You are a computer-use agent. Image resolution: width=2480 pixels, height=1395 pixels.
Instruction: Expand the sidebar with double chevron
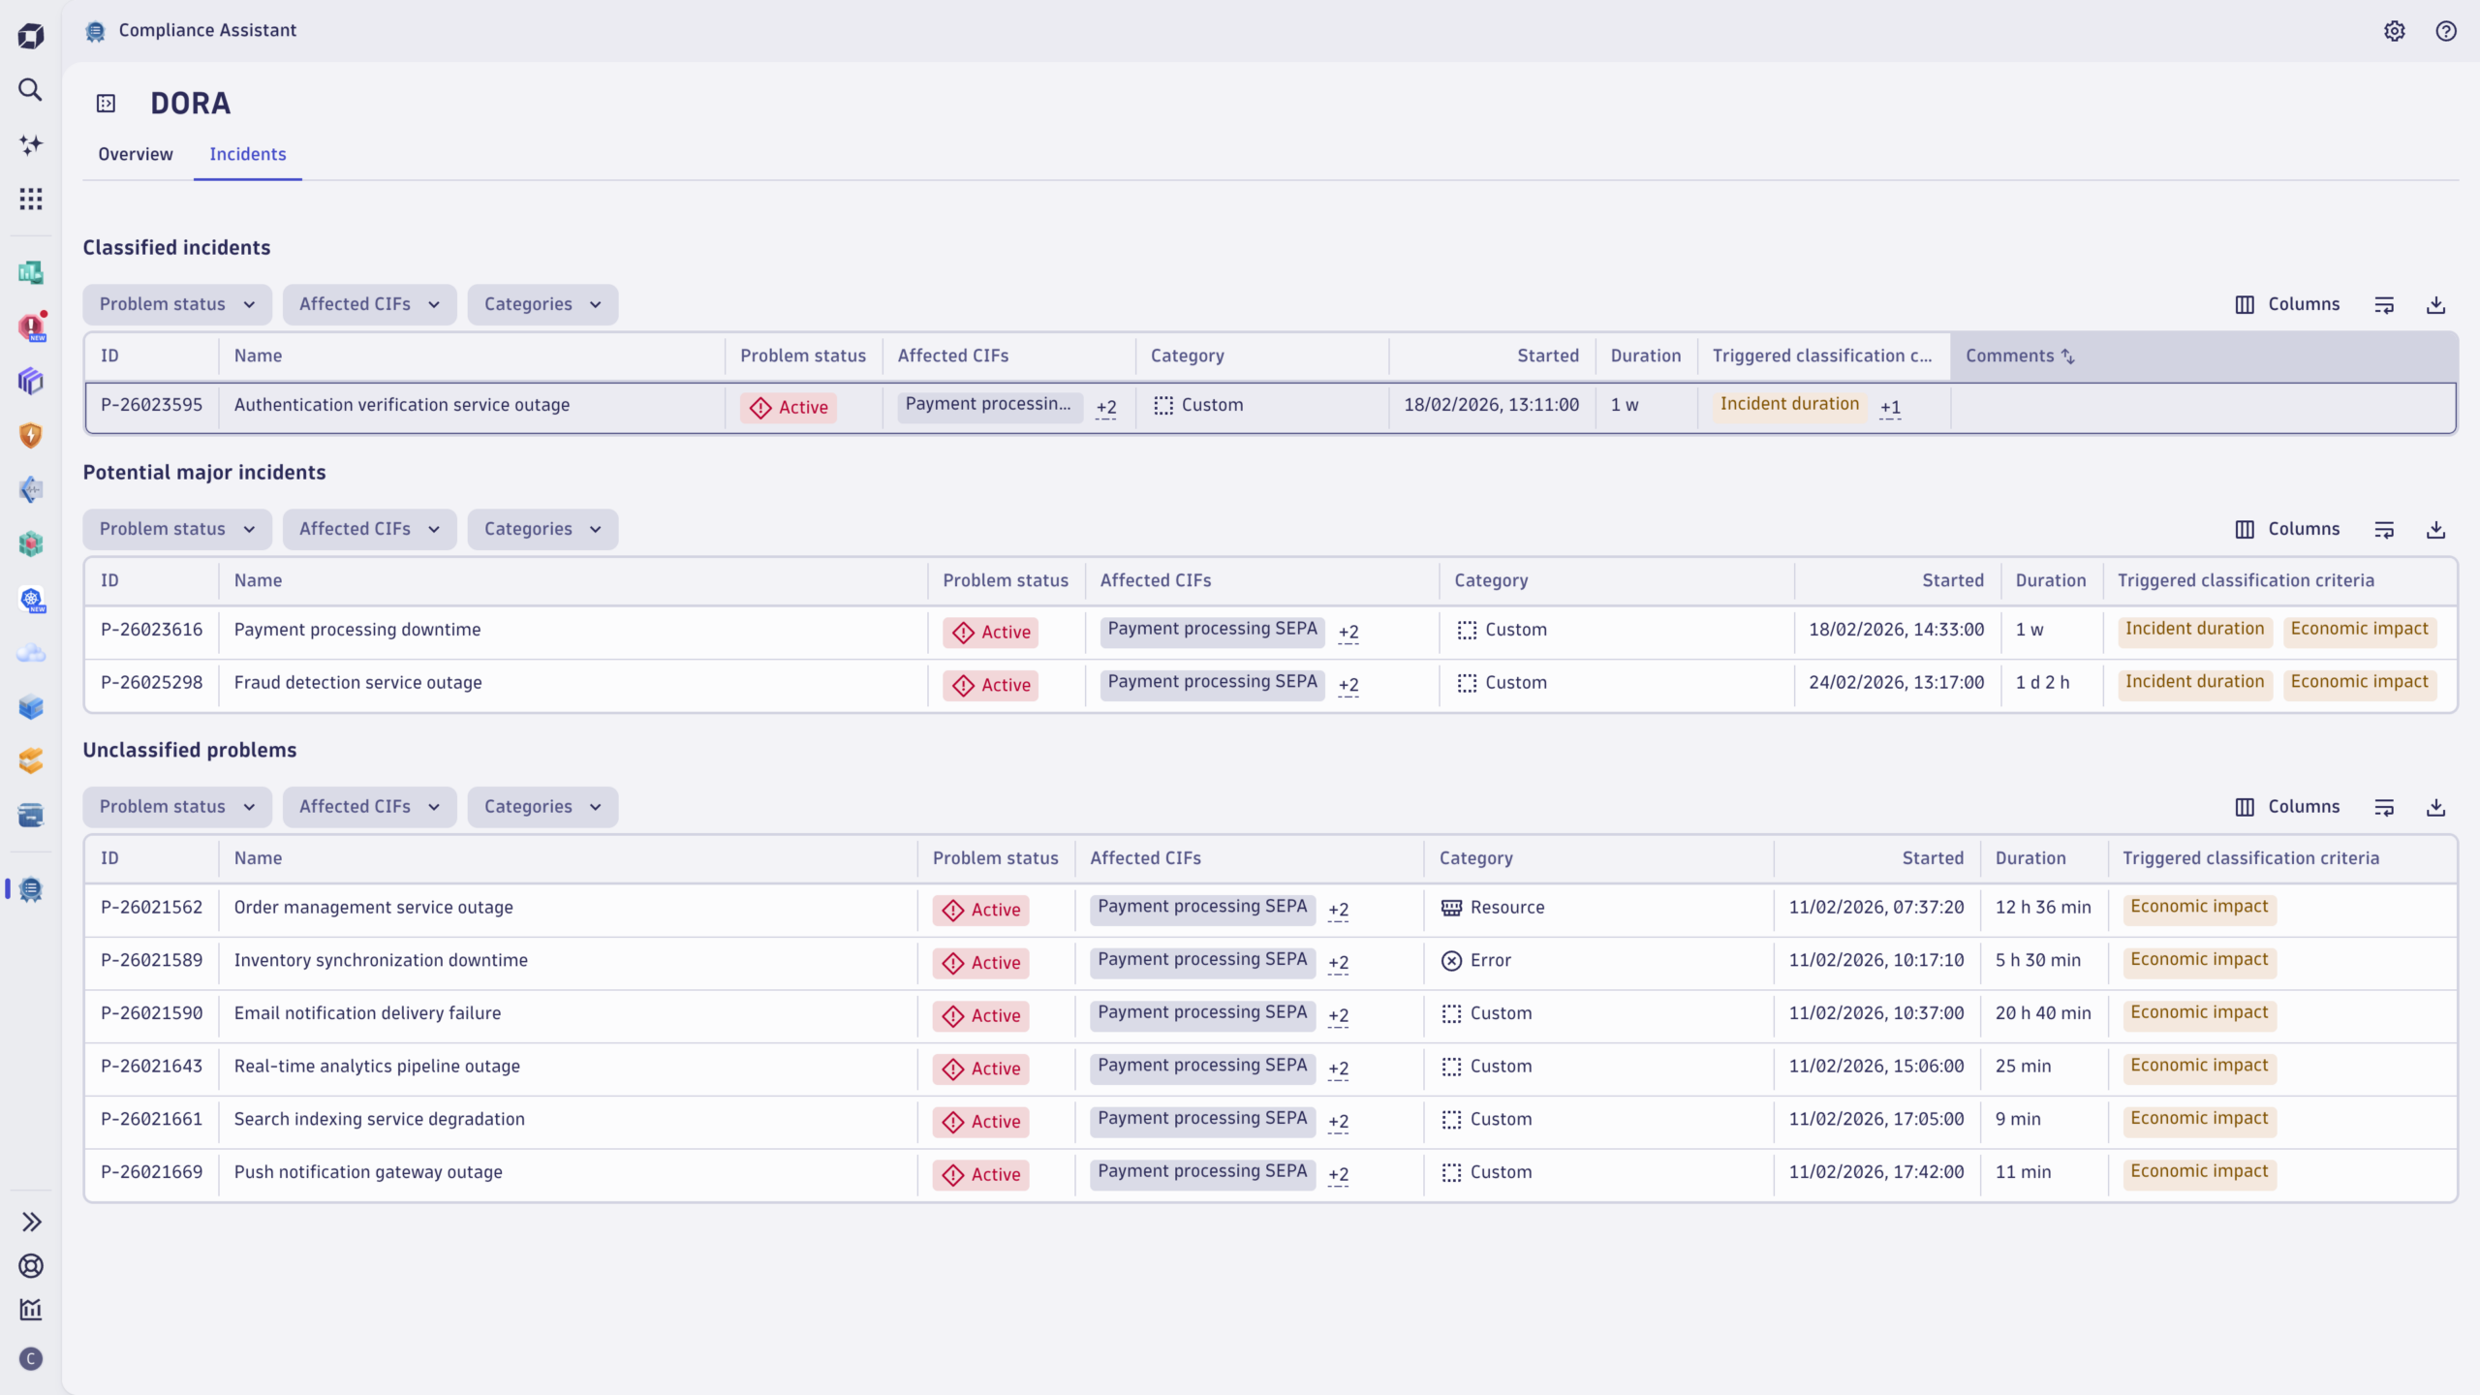point(30,1222)
